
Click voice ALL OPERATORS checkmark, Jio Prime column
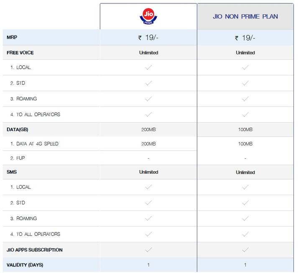[x=148, y=114]
